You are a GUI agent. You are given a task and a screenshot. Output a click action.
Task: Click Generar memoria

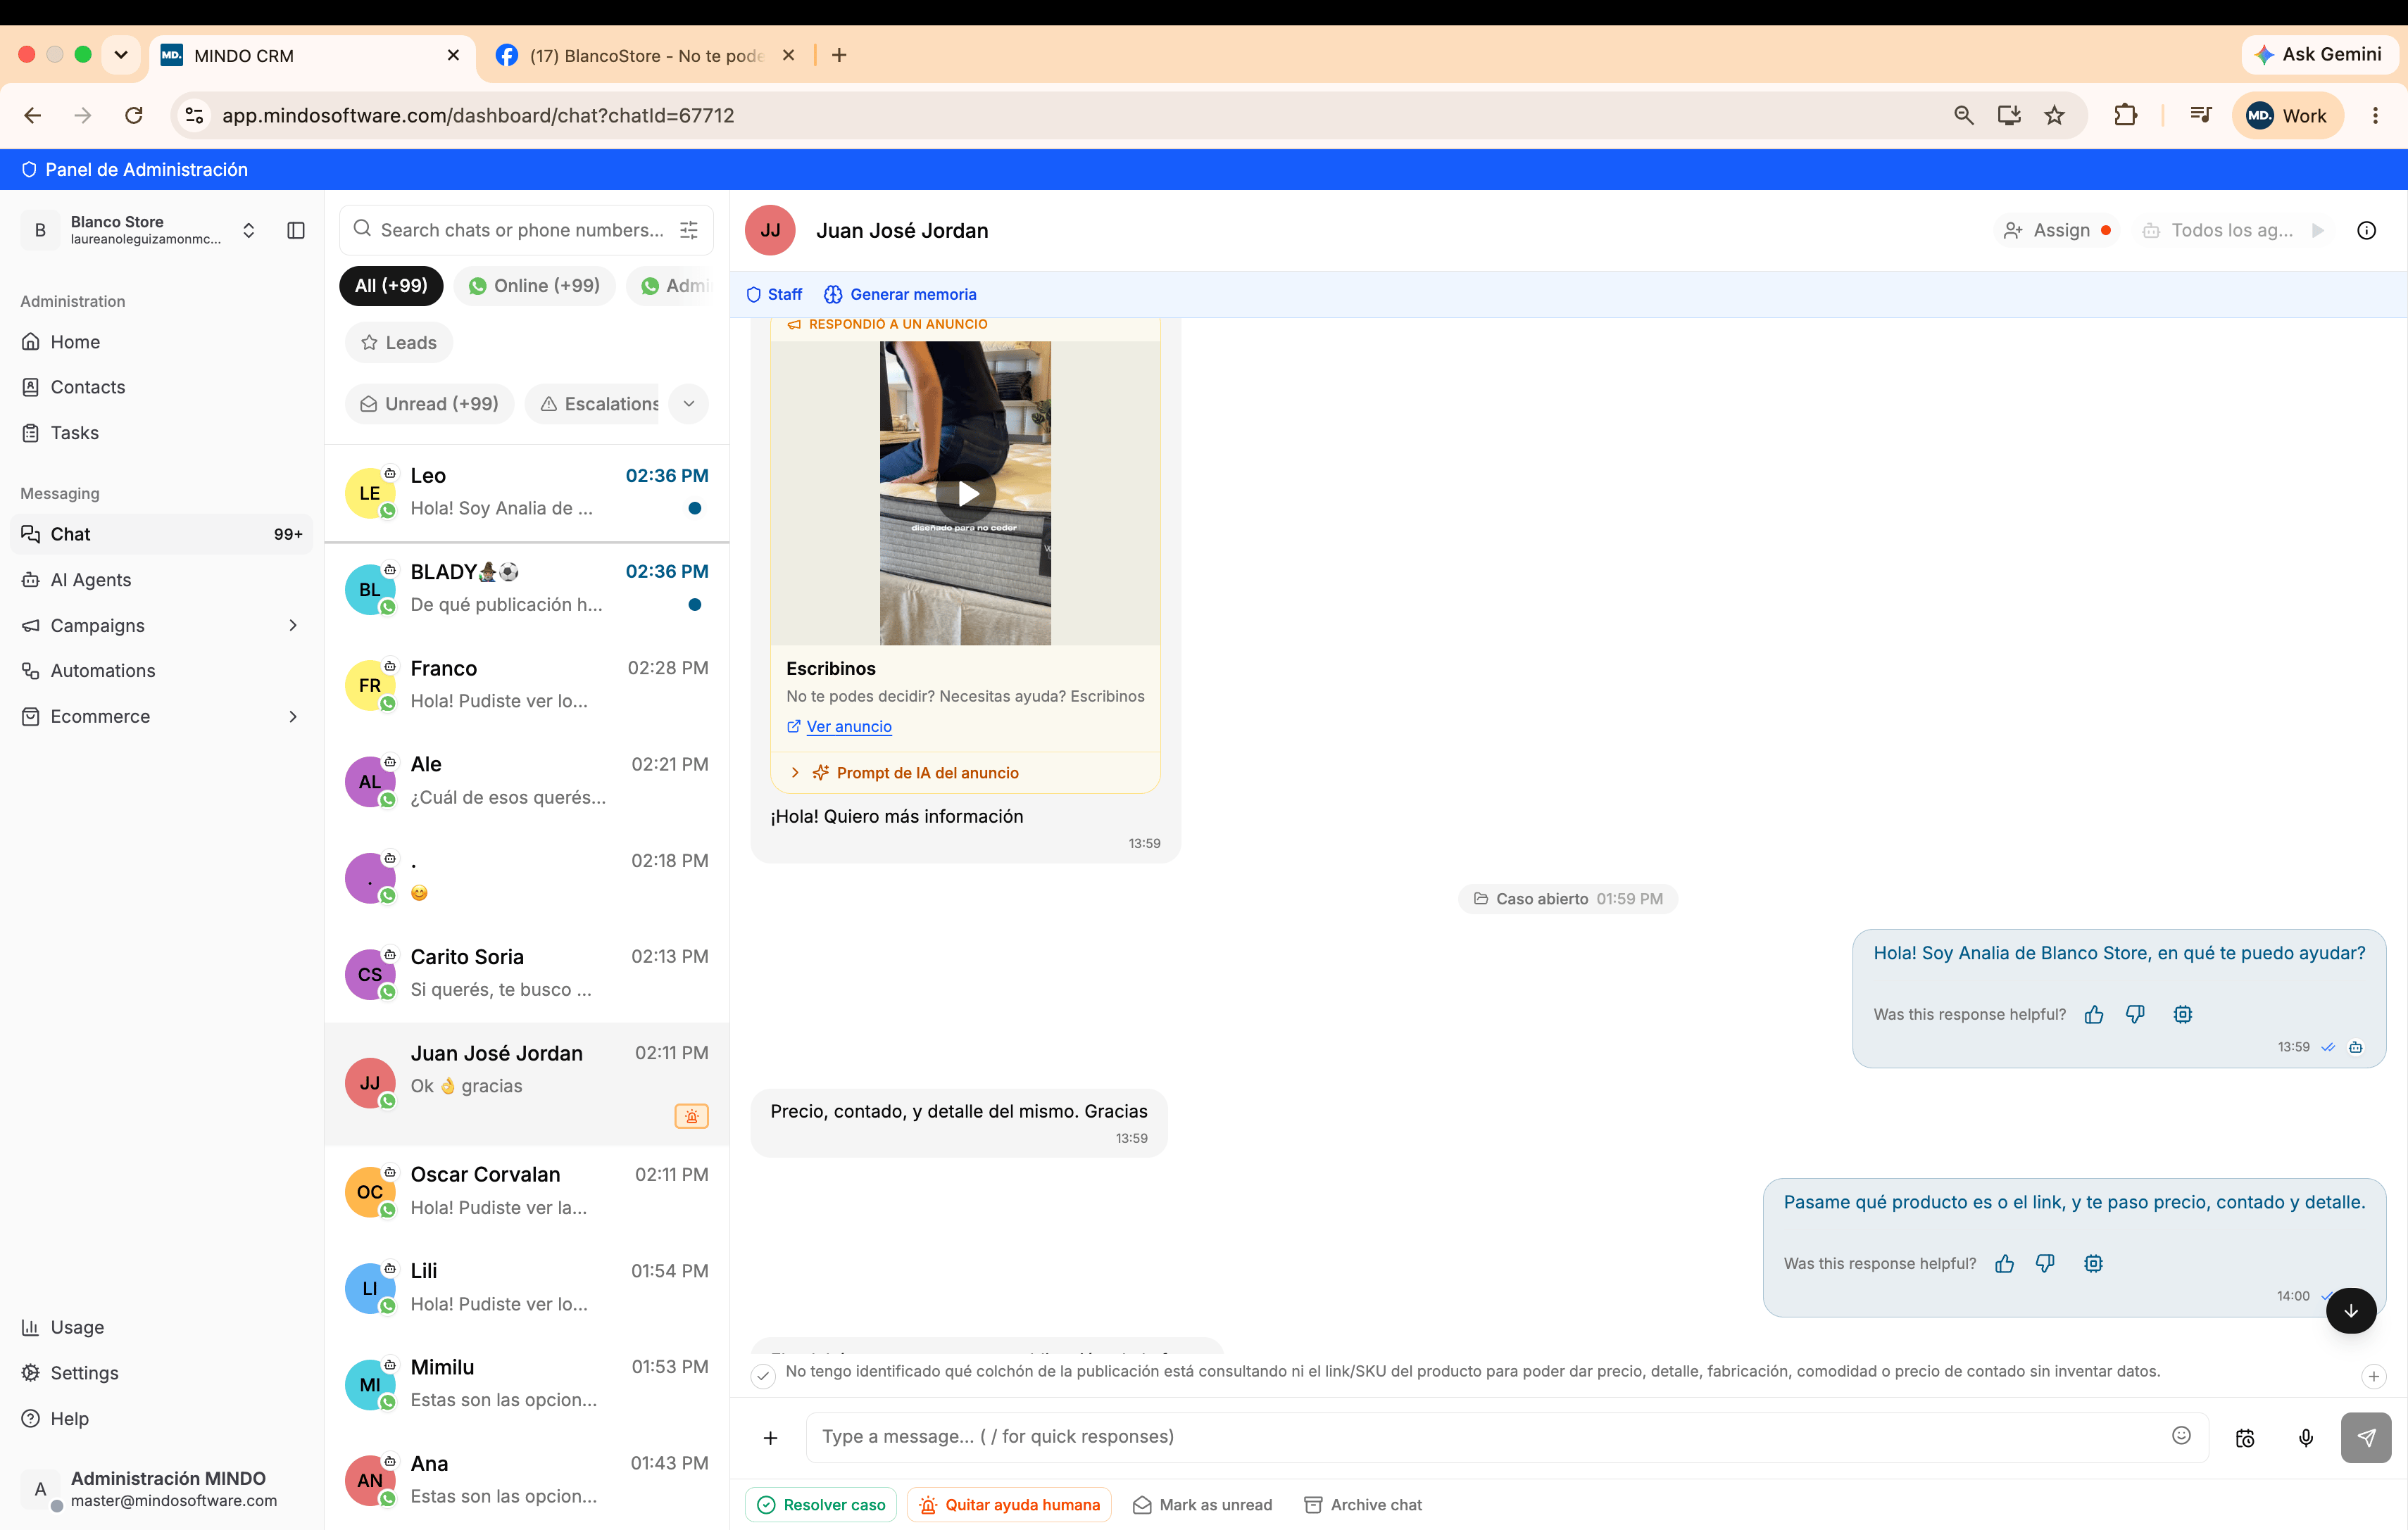900,295
